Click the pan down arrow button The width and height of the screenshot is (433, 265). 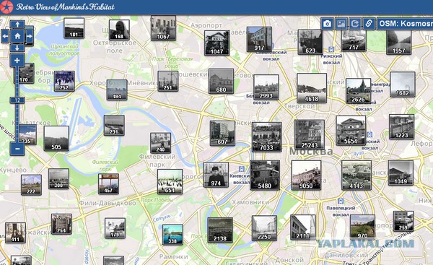coord(17,48)
